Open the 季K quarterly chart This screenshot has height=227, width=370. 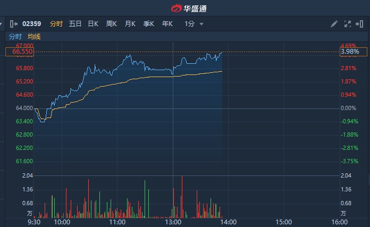pyautogui.click(x=149, y=23)
